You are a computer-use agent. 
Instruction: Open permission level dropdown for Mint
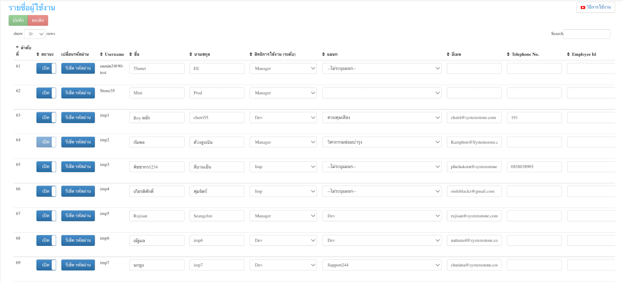pyautogui.click(x=283, y=93)
